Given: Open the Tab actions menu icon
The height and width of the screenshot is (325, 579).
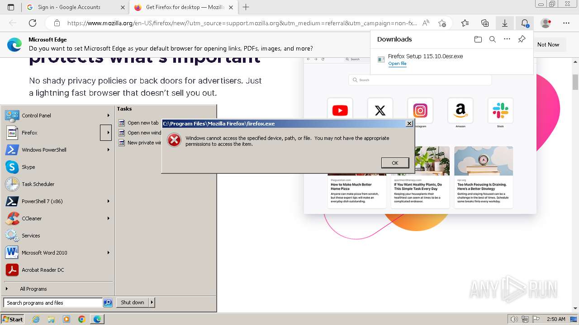Looking at the screenshot, I should pyautogui.click(x=11, y=7).
